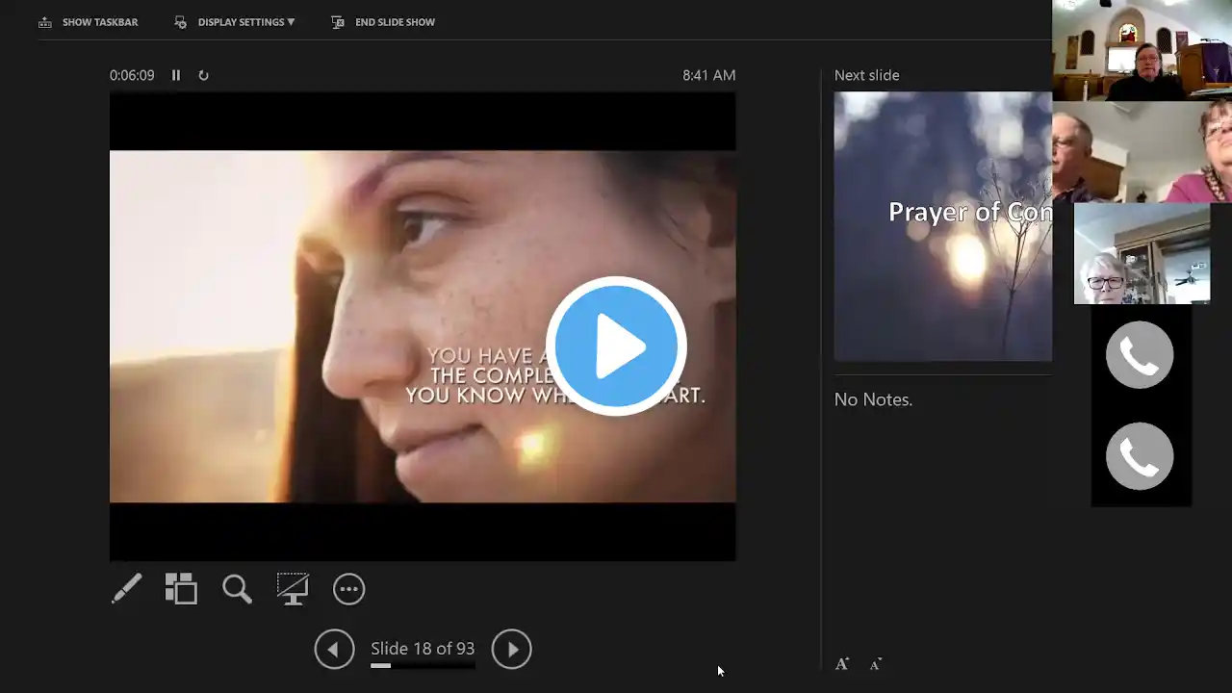
Task: Make the notes text larger
Action: coord(842,664)
